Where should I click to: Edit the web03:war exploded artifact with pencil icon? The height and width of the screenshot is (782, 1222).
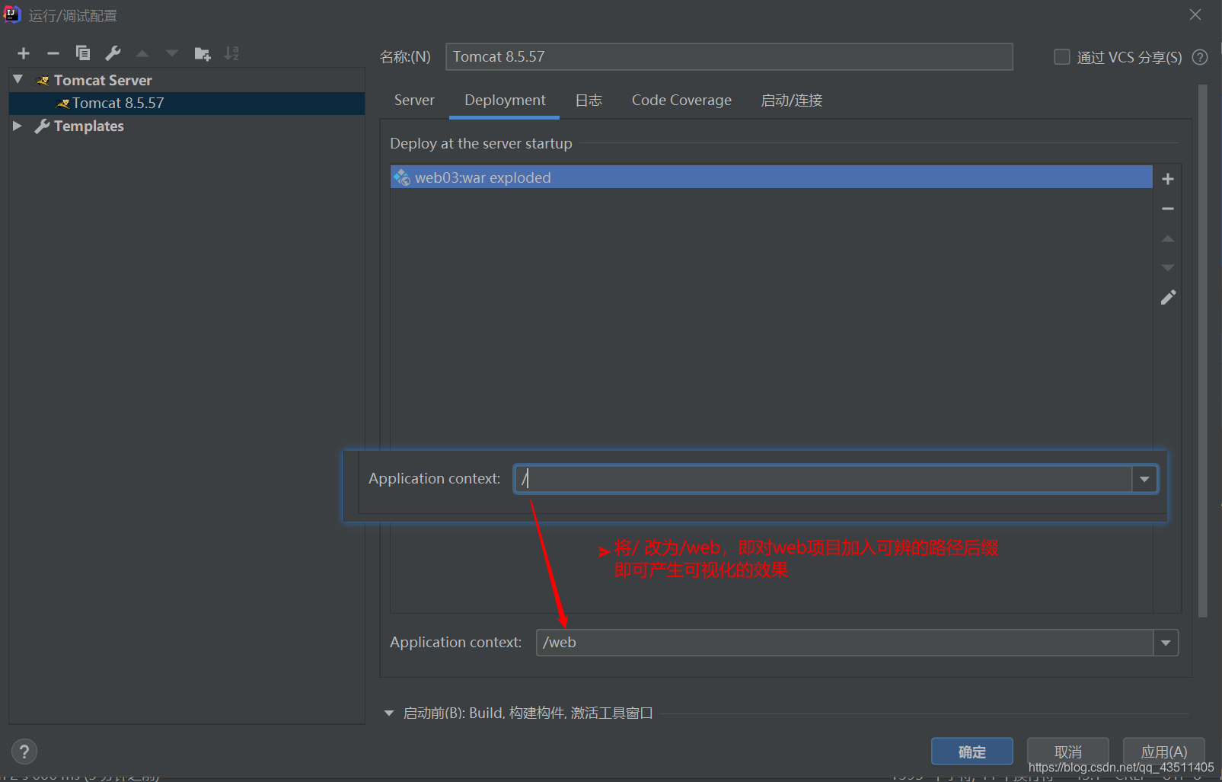1167,297
